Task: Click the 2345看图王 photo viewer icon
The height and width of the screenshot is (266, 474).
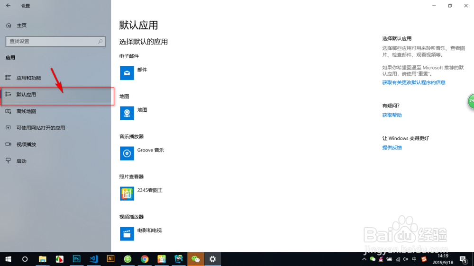Action: pos(127,194)
